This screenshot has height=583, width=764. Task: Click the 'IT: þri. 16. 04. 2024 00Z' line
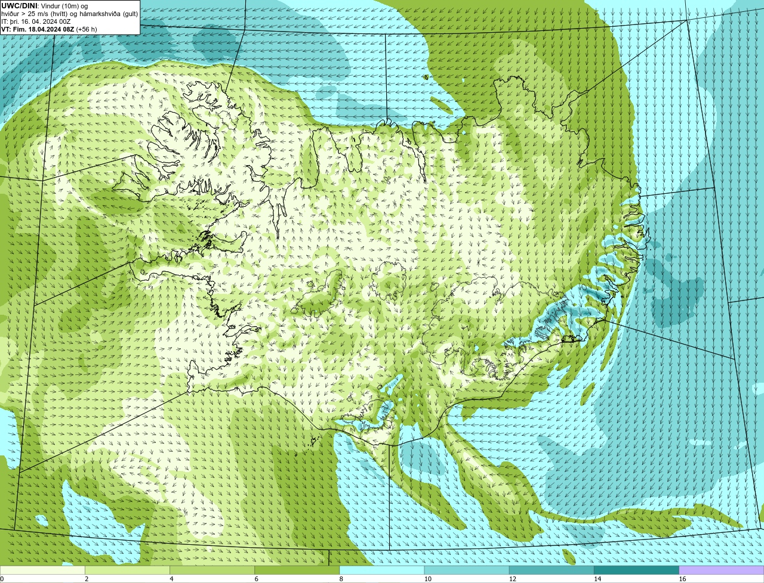36,21
